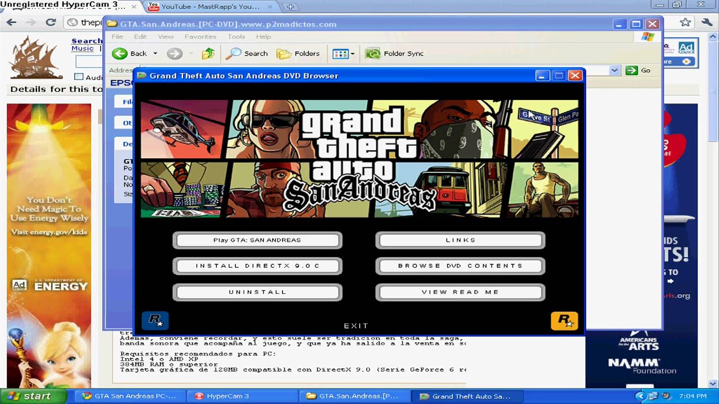This screenshot has width=719, height=404.
Task: Click the Explorer Forward arrow
Action: 175,53
